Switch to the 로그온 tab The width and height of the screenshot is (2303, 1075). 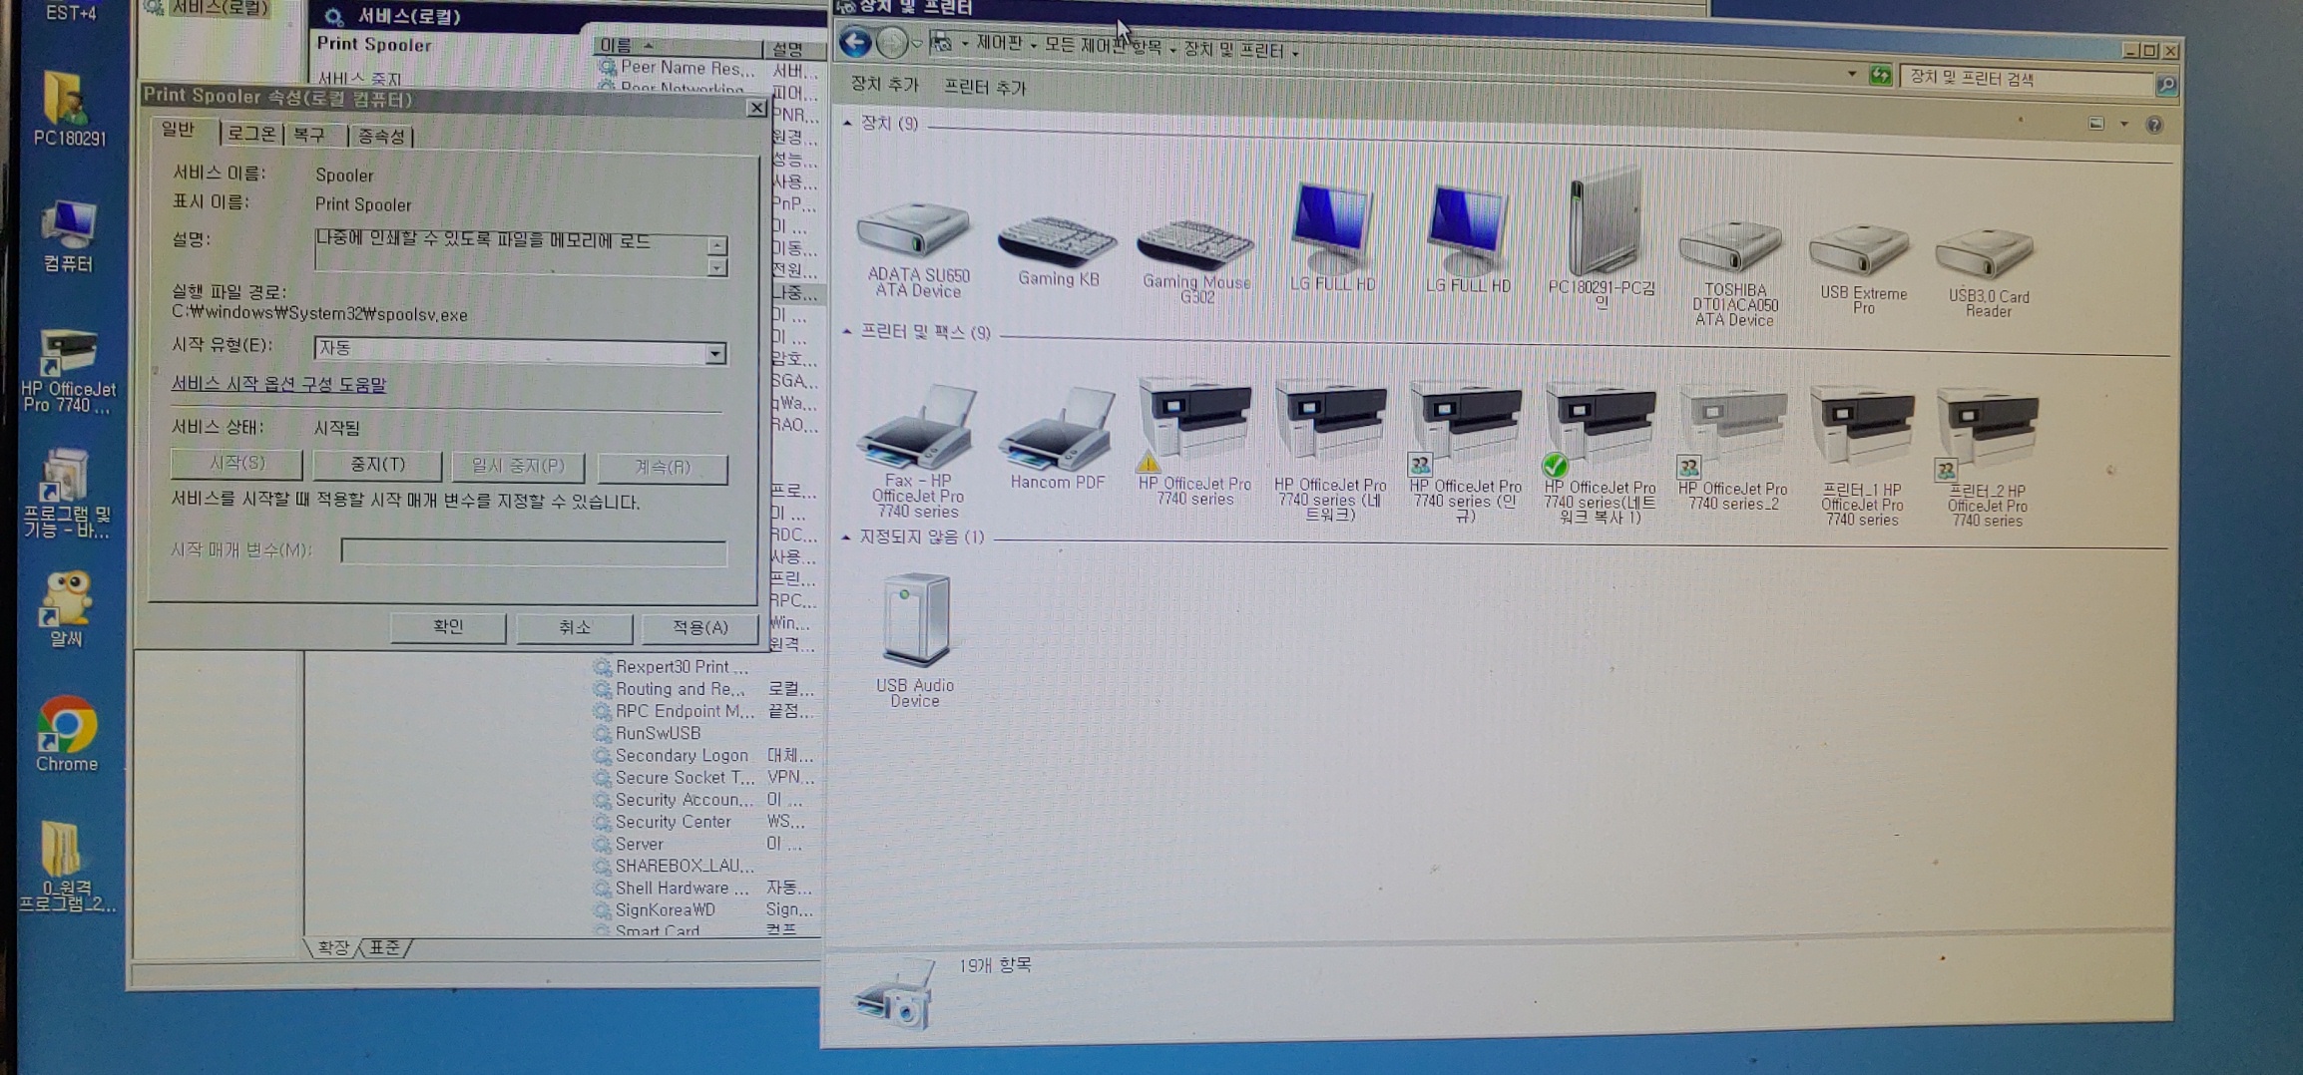(x=251, y=134)
